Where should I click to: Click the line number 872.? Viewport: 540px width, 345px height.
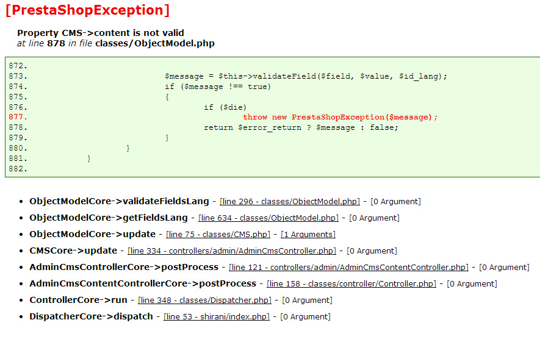coord(18,66)
